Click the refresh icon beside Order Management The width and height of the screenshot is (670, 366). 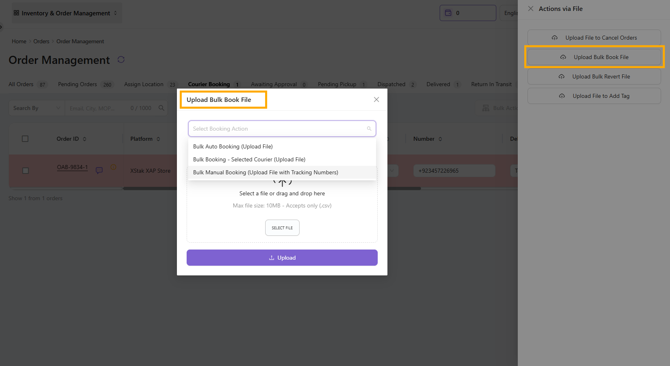[121, 60]
